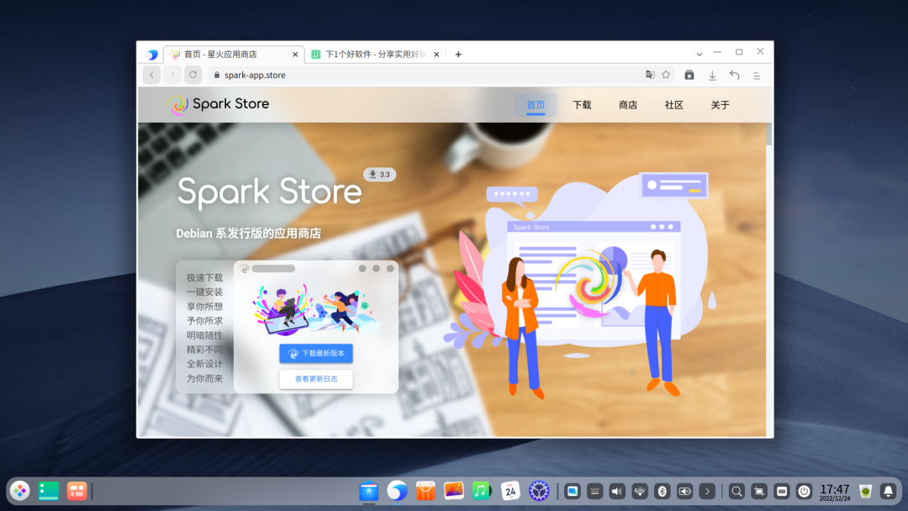Open a new tab with plus button
908x511 pixels.
[x=458, y=55]
